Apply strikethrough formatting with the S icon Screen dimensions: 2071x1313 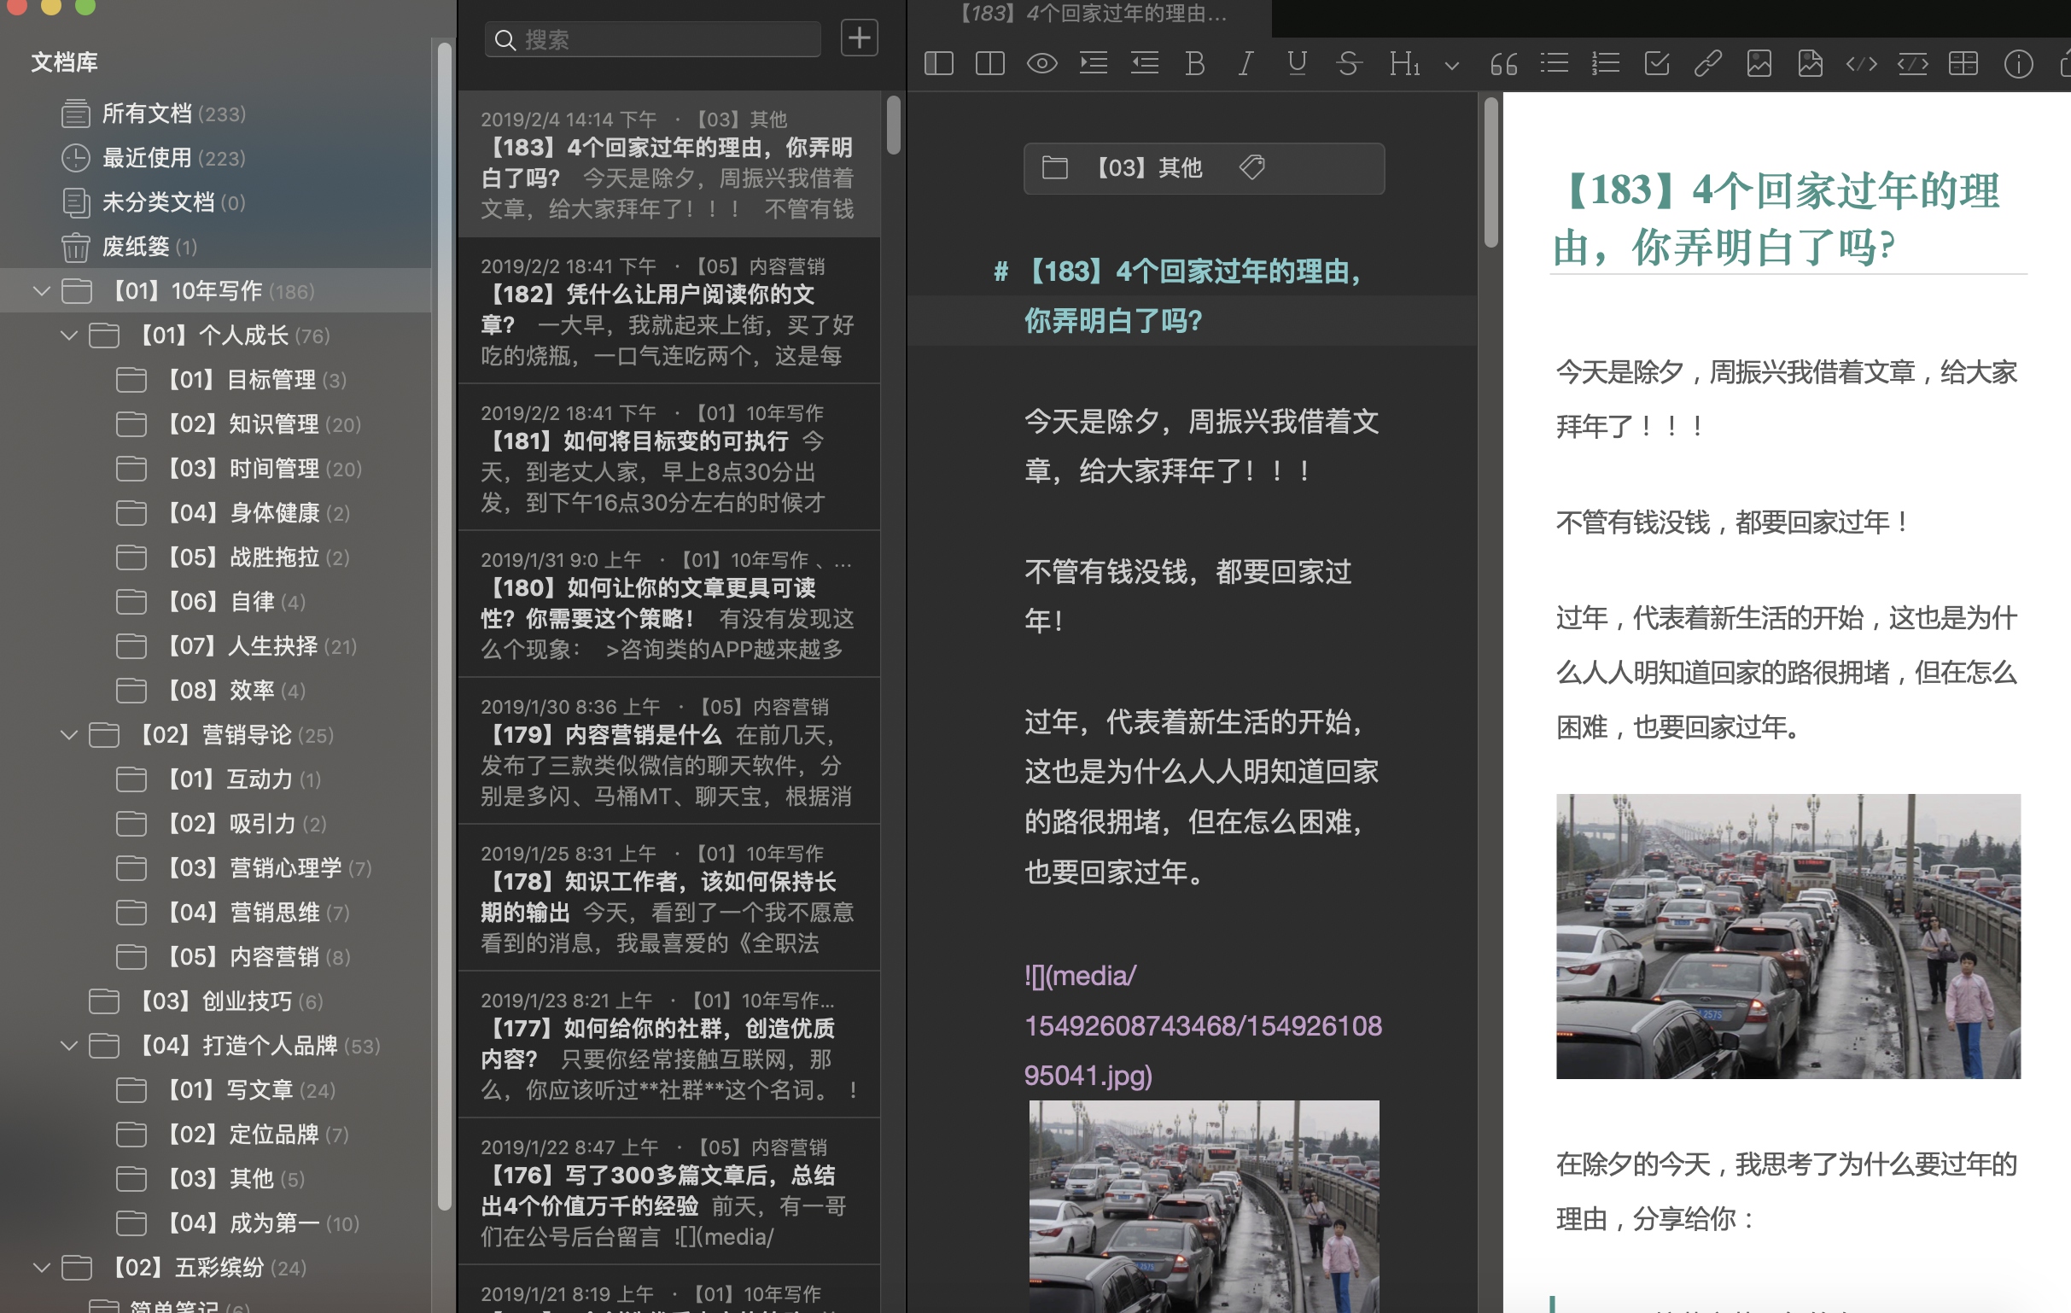point(1349,64)
